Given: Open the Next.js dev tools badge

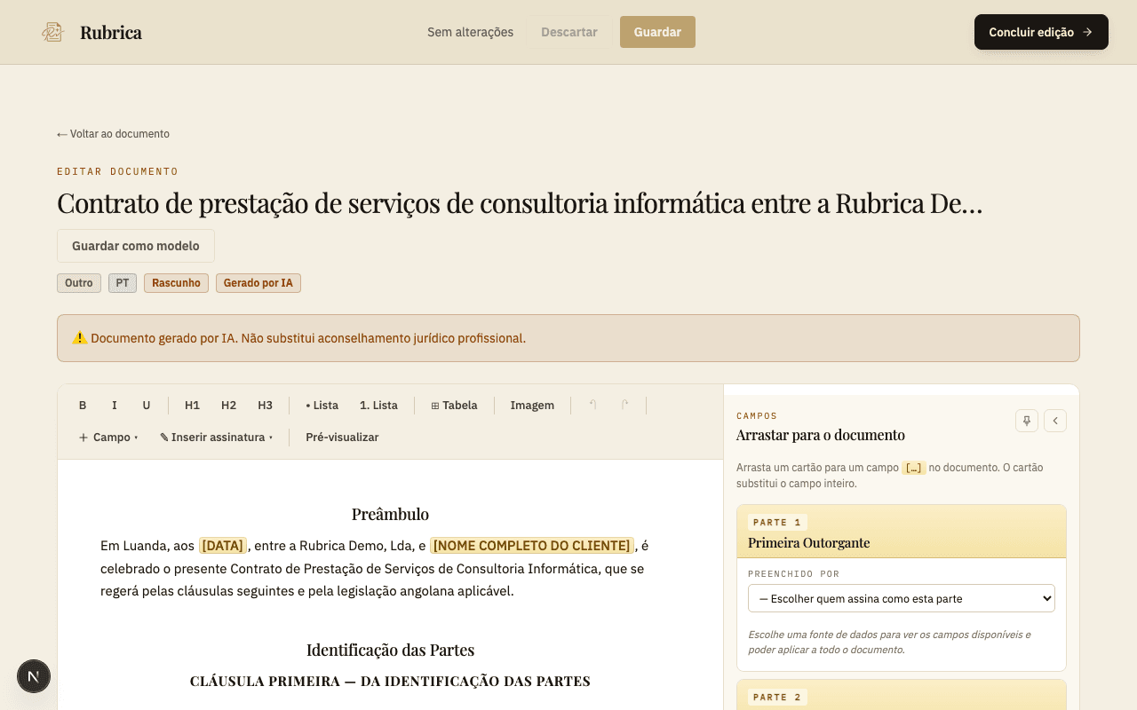Looking at the screenshot, I should (x=34, y=676).
